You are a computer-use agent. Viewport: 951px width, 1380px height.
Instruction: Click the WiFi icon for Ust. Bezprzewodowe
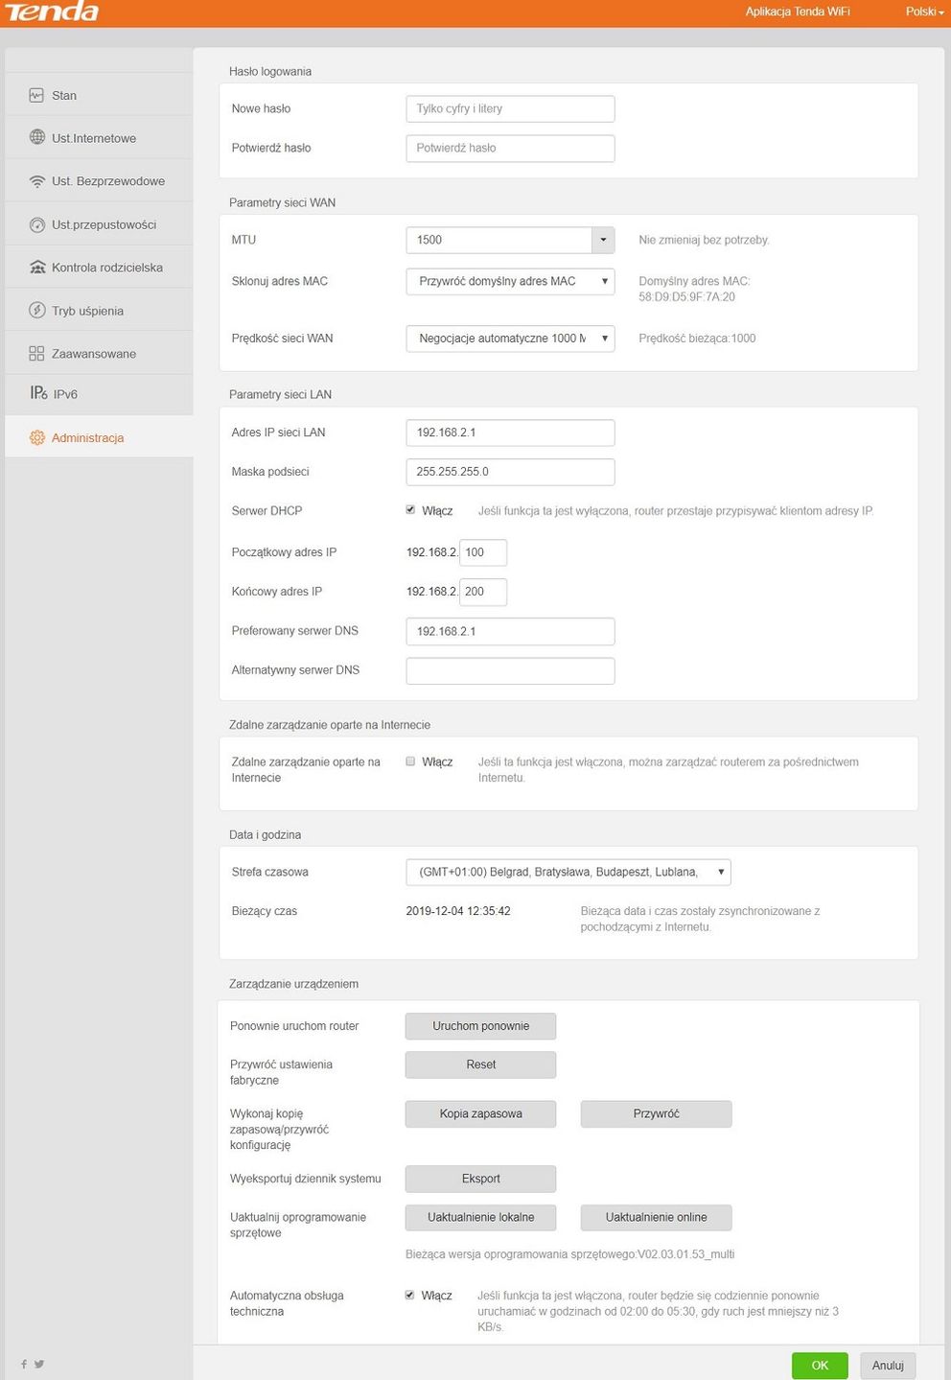37,181
